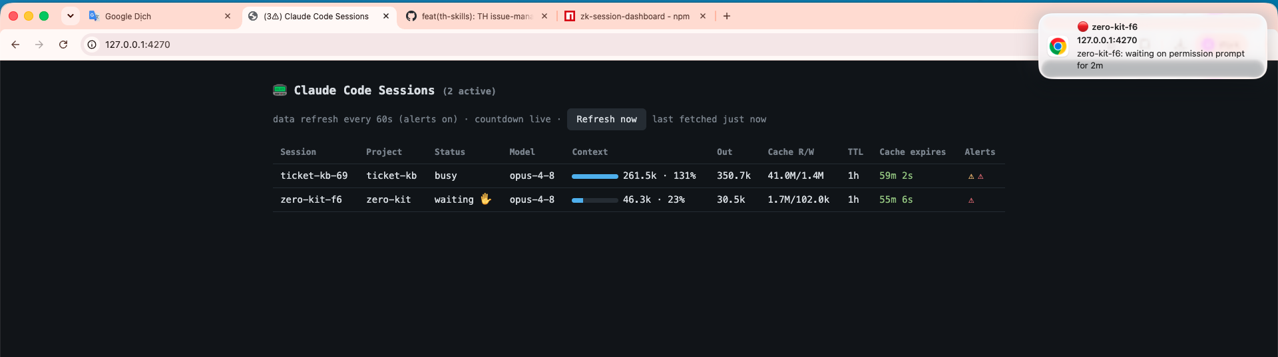Select the Claude Code Sessions tab

[x=318, y=16]
